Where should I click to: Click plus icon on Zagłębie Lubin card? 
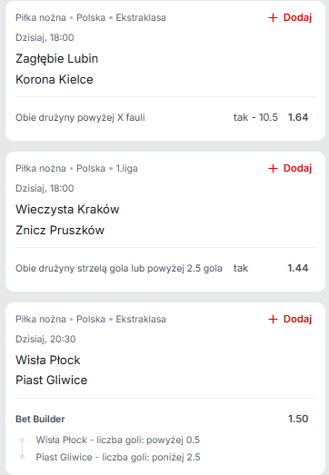[x=273, y=18]
